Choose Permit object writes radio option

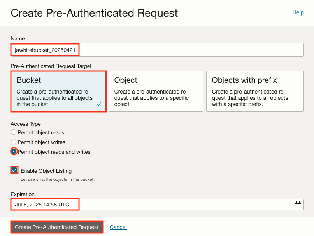click(14, 142)
